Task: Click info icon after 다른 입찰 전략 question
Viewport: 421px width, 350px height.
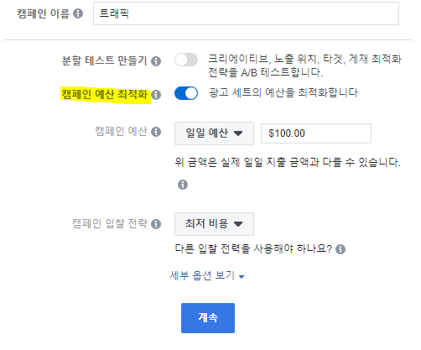Action: pos(340,249)
